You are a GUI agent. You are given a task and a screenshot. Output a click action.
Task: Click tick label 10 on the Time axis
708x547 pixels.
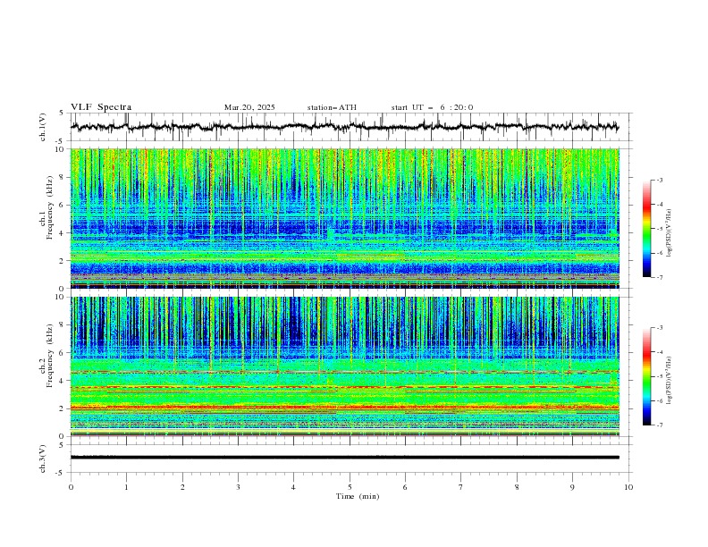(628, 487)
